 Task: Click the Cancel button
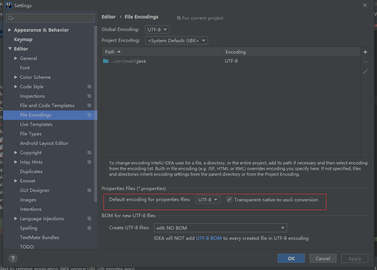point(323,258)
